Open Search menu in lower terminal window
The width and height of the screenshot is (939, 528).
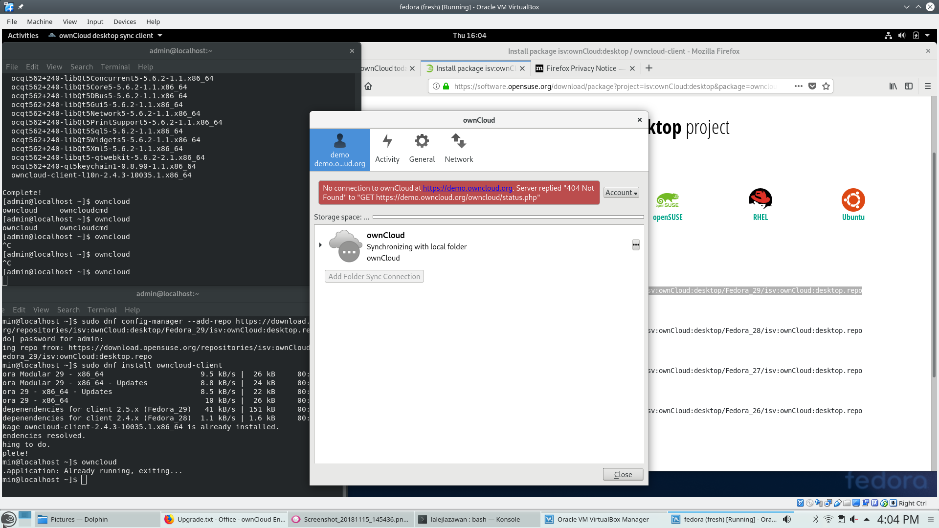point(68,310)
